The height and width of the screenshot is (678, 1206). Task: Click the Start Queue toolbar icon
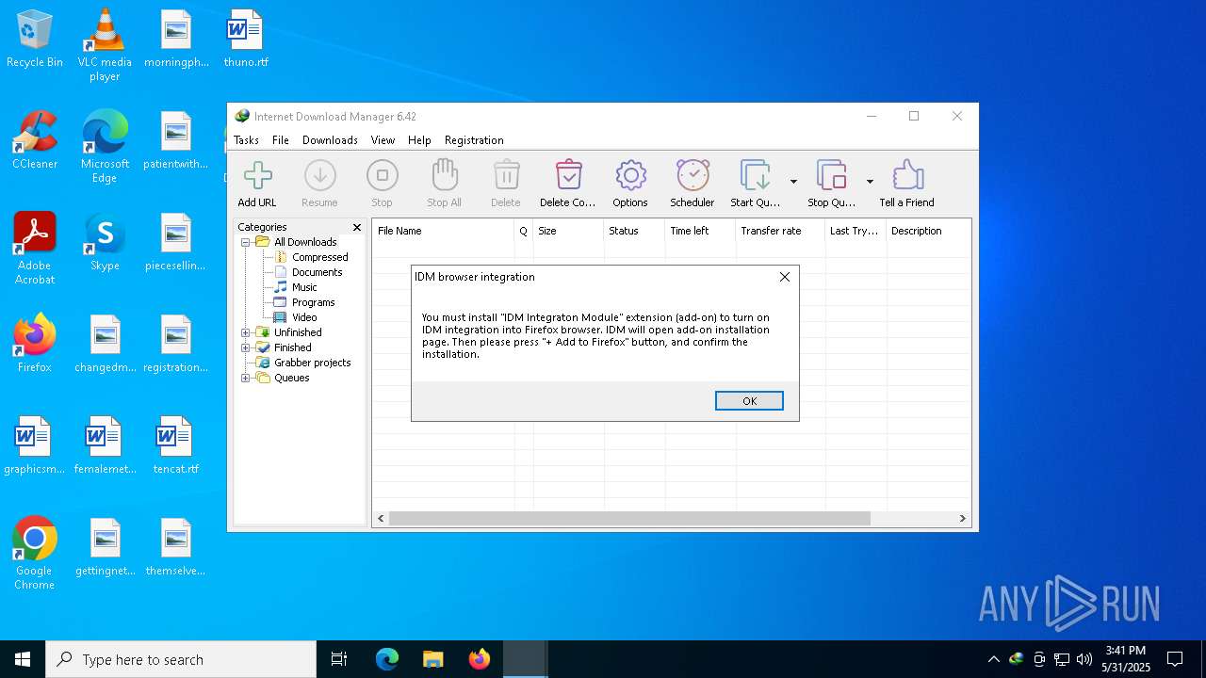click(x=756, y=176)
